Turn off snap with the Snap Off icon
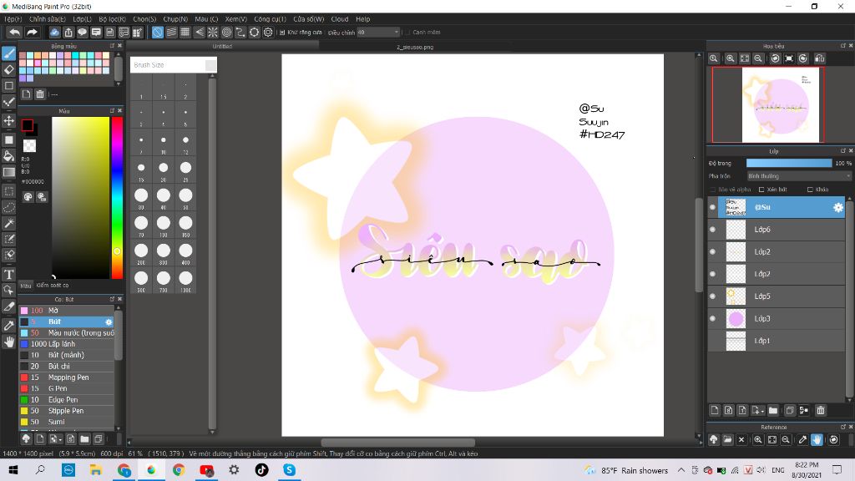This screenshot has height=481, width=855. (x=157, y=33)
